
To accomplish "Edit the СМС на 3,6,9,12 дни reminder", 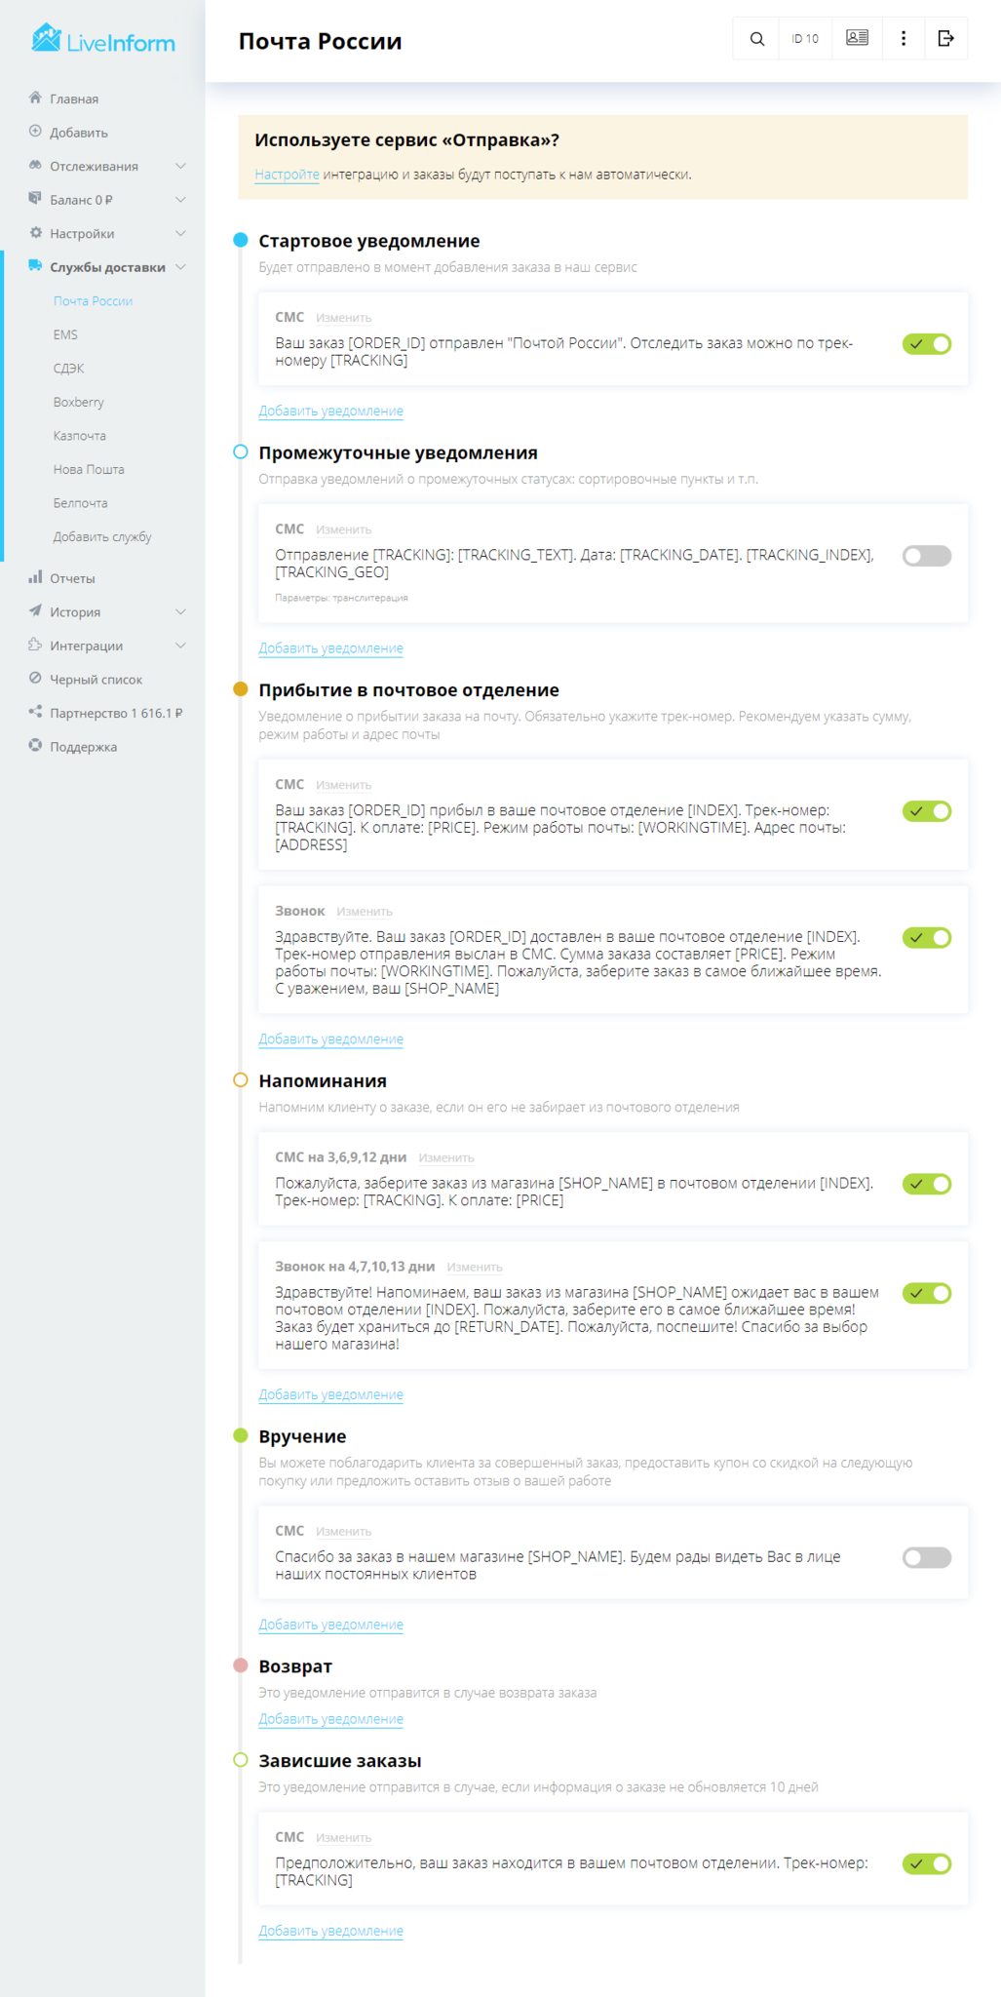I will point(446,1158).
